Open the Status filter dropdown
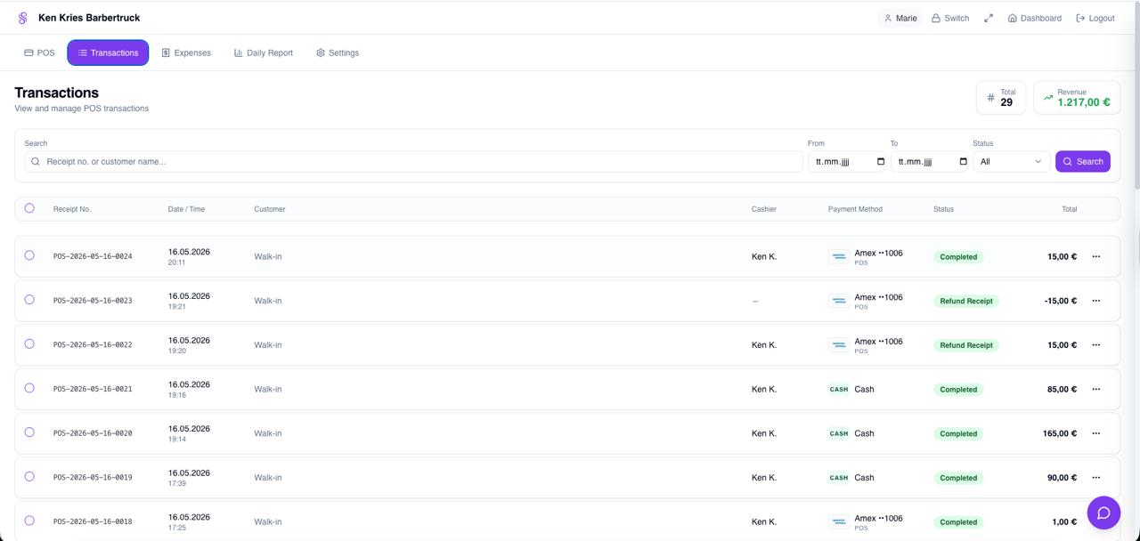Image resolution: width=1140 pixels, height=541 pixels. tap(1011, 162)
